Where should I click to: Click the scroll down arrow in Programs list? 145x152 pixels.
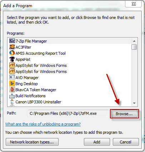tap(134, 103)
